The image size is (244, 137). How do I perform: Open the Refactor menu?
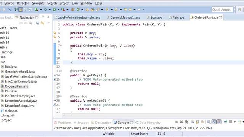click(x=23, y=3)
